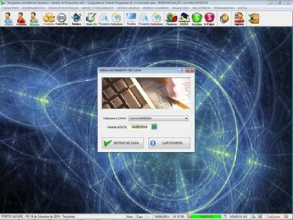Open the PRODUTOS/ESTOQUE menu

point(63,8)
